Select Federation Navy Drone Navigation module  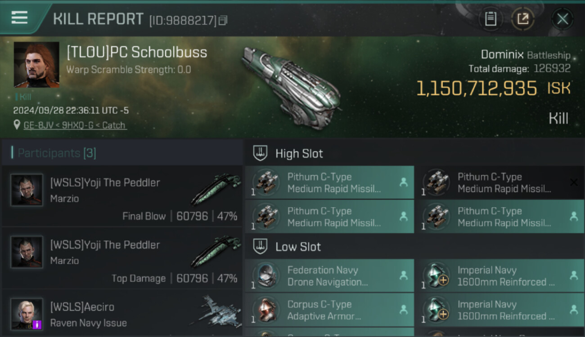329,276
